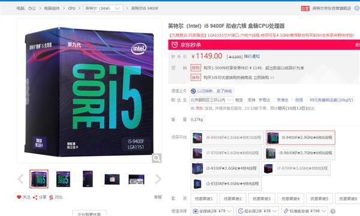Viewport: 360px width, 216px height.
Task: Click product title 英特尔 i5 9400F
Action: click(x=226, y=26)
